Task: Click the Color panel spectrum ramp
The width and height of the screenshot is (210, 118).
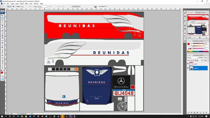Action: click(x=198, y=51)
